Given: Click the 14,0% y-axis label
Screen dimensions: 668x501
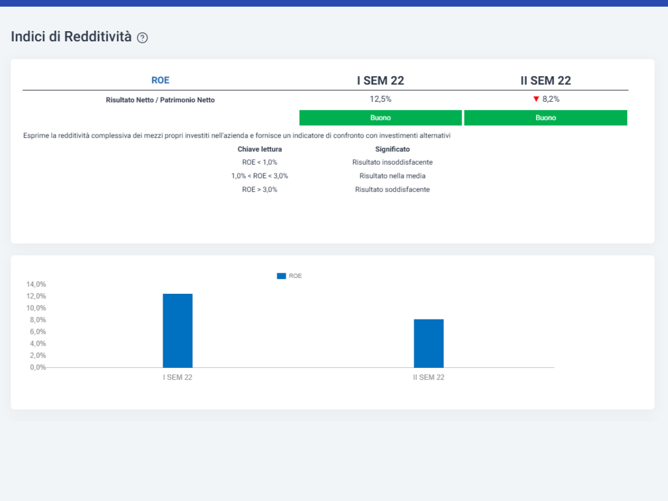Looking at the screenshot, I should click(36, 284).
